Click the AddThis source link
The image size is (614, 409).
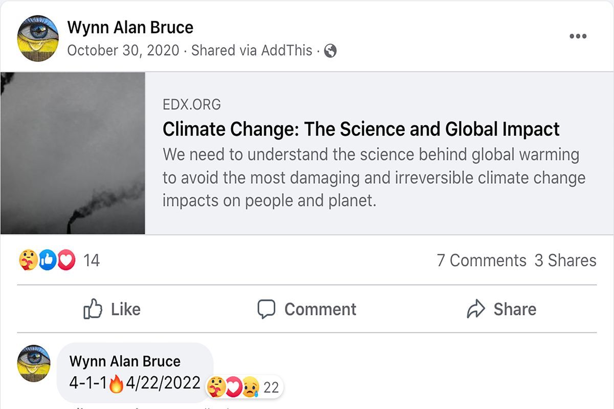[x=287, y=51]
